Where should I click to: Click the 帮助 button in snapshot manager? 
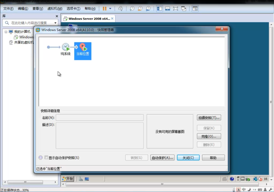[x=213, y=158]
